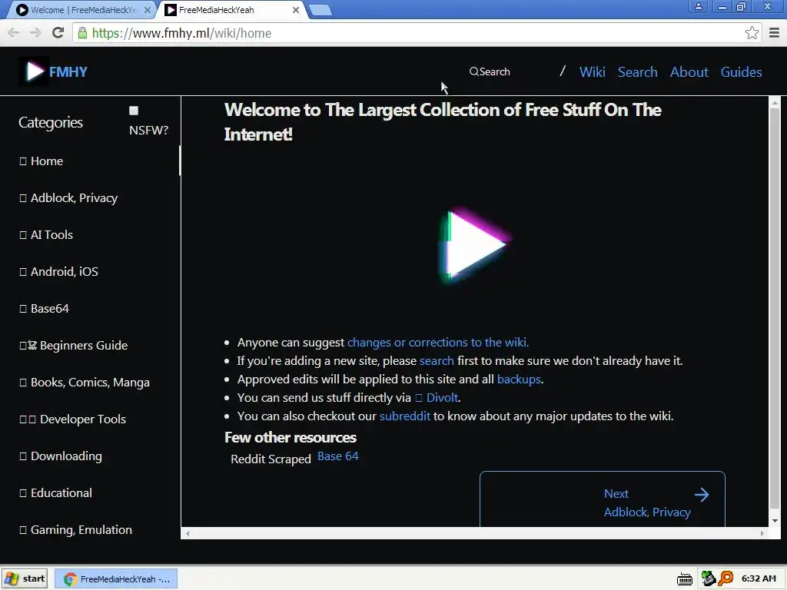787x590 pixels.
Task: Click the Chrome user profile icon
Action: (x=698, y=6)
